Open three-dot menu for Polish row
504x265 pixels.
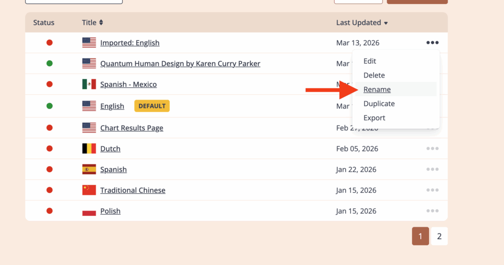[432, 211]
